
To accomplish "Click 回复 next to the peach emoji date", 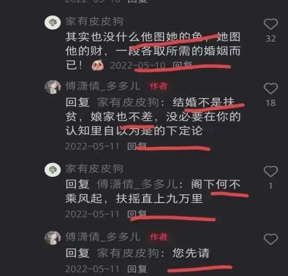I will [x=183, y=65].
